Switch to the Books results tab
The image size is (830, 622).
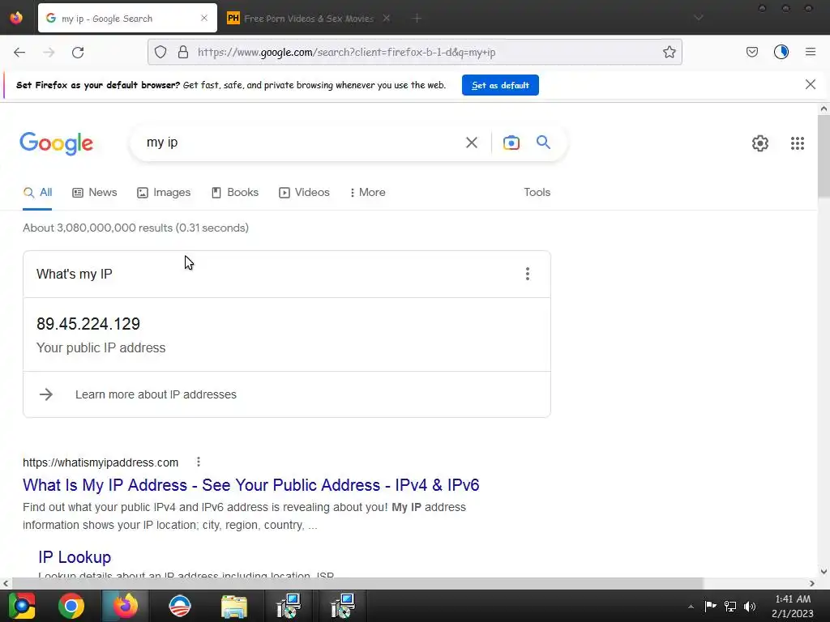[235, 193]
